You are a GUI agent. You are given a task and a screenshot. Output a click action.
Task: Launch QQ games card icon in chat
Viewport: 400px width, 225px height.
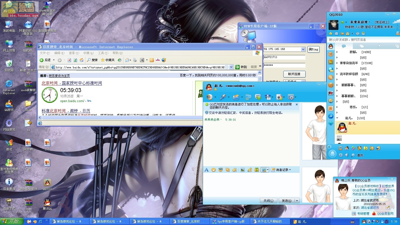click(279, 97)
